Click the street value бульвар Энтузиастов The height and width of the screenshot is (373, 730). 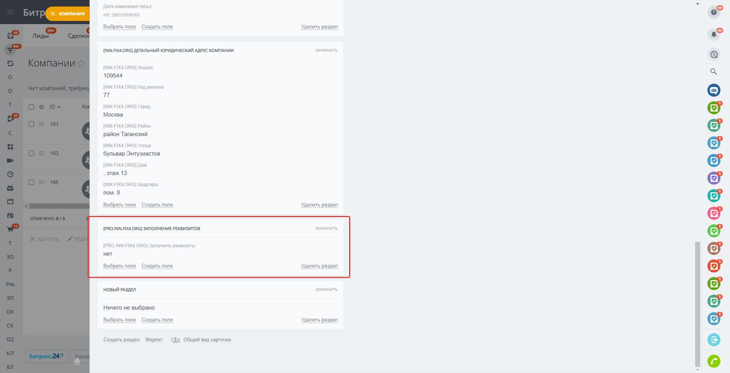pyautogui.click(x=132, y=154)
